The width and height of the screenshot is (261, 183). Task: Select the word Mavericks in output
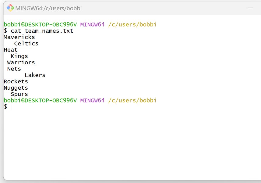[19, 37]
